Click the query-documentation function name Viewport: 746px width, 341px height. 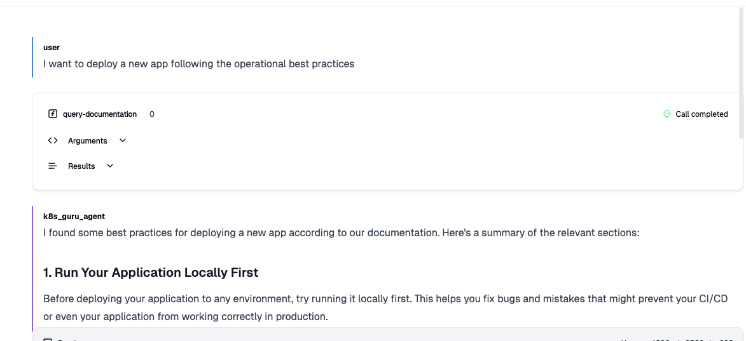100,114
